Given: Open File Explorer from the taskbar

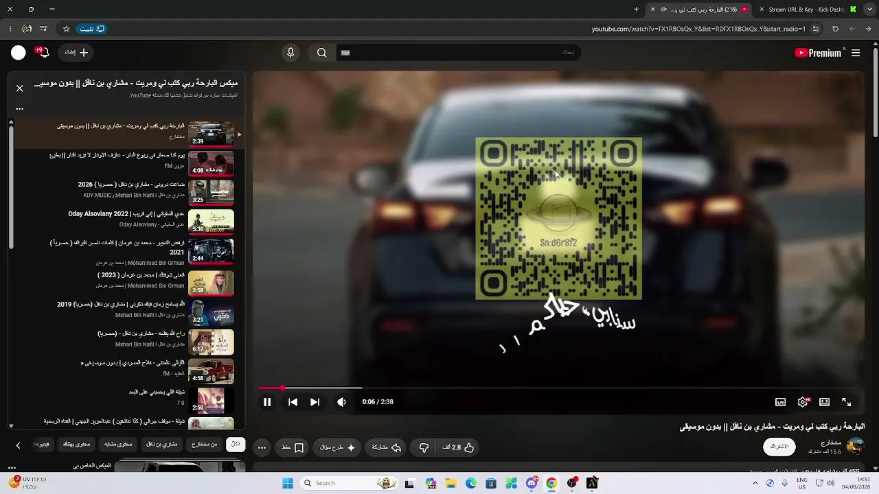Looking at the screenshot, I should (450, 483).
